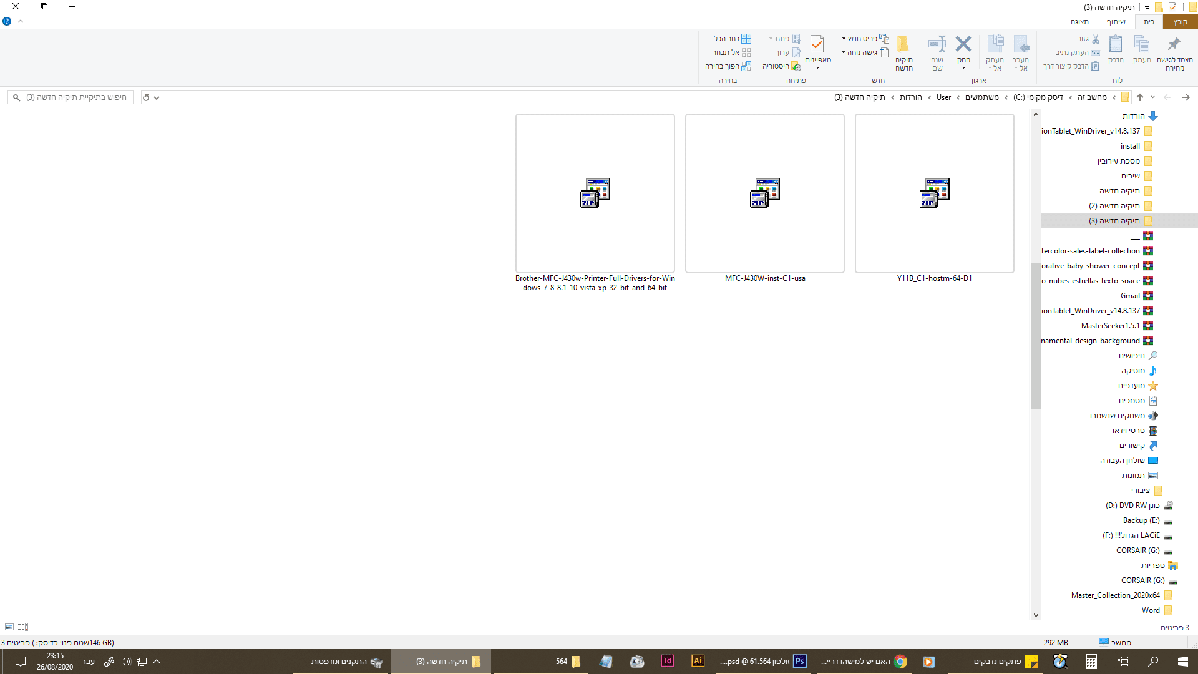Viewport: 1198px width, 674px height.
Task: Click the Paste (הדבק) clipboard icon
Action: (x=1115, y=44)
